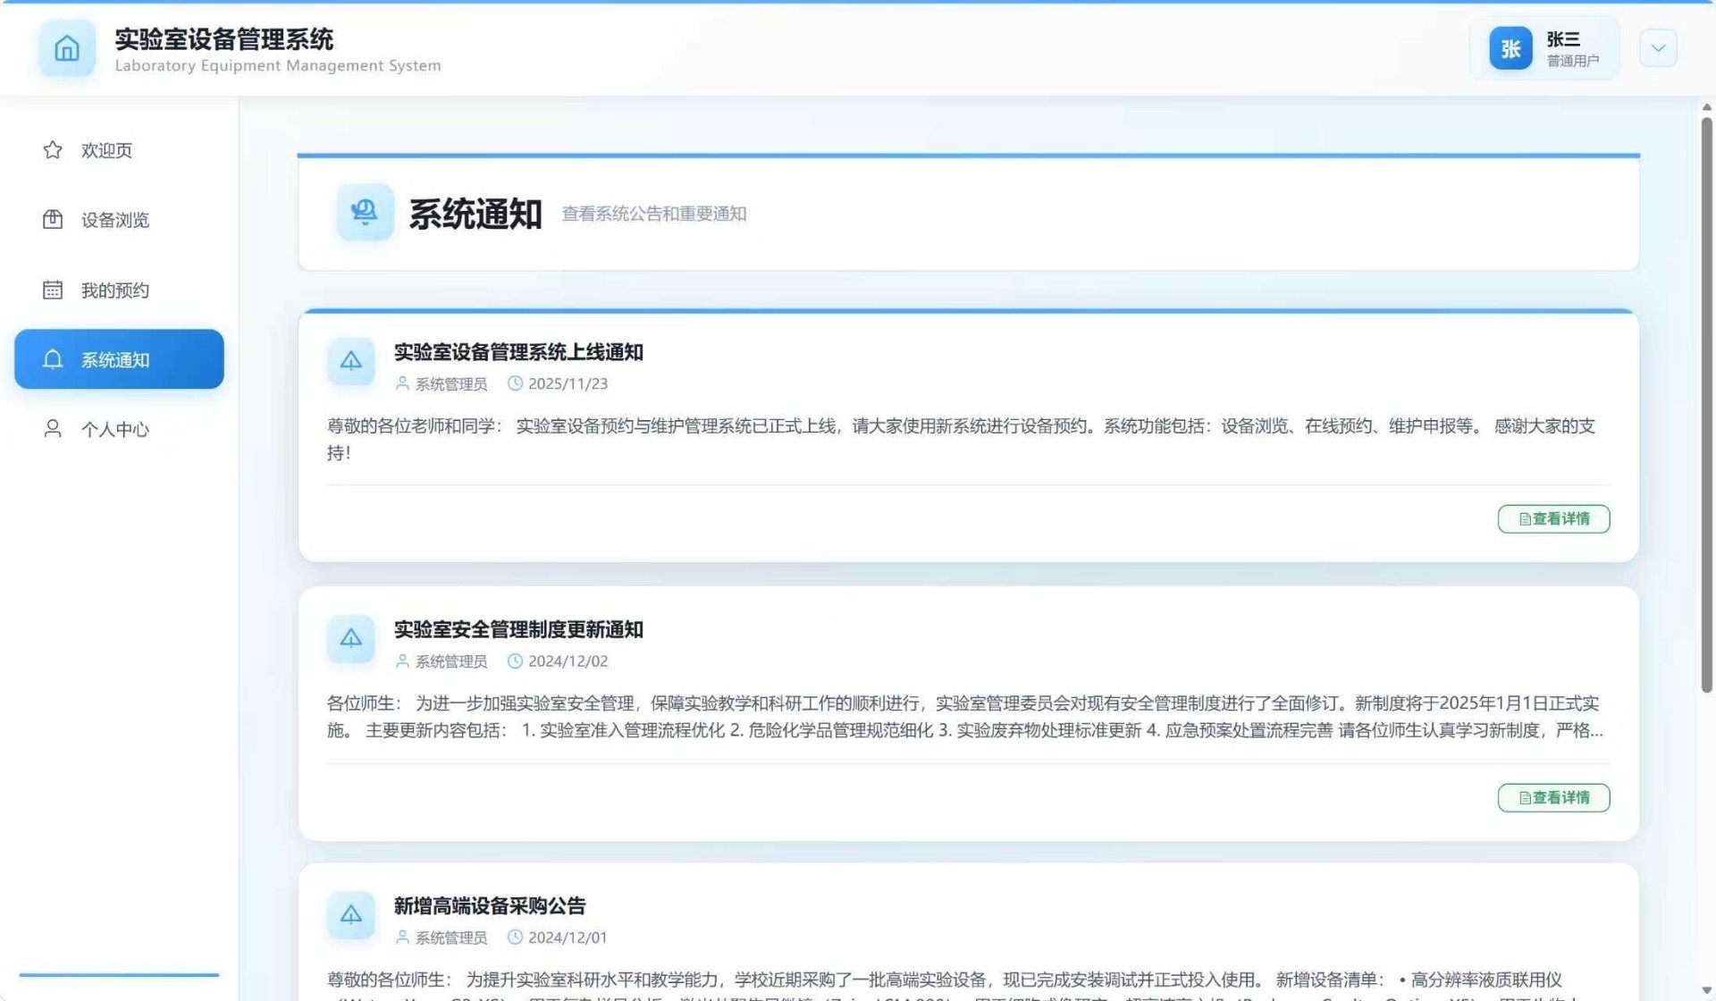Screen dimensions: 1716x1001
Task: Open the 新增高端设备采购公告 title
Action: tap(490, 906)
